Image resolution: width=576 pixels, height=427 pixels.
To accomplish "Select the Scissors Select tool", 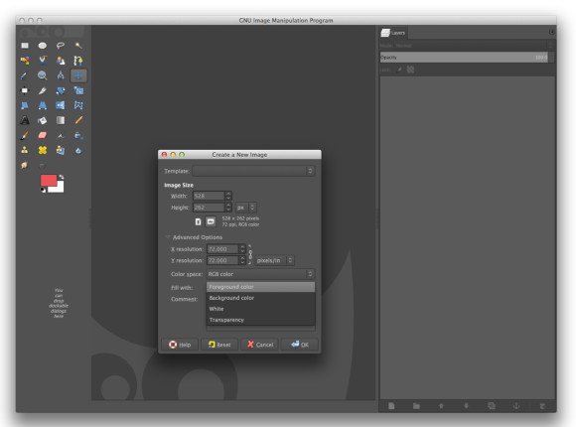I will point(43,61).
